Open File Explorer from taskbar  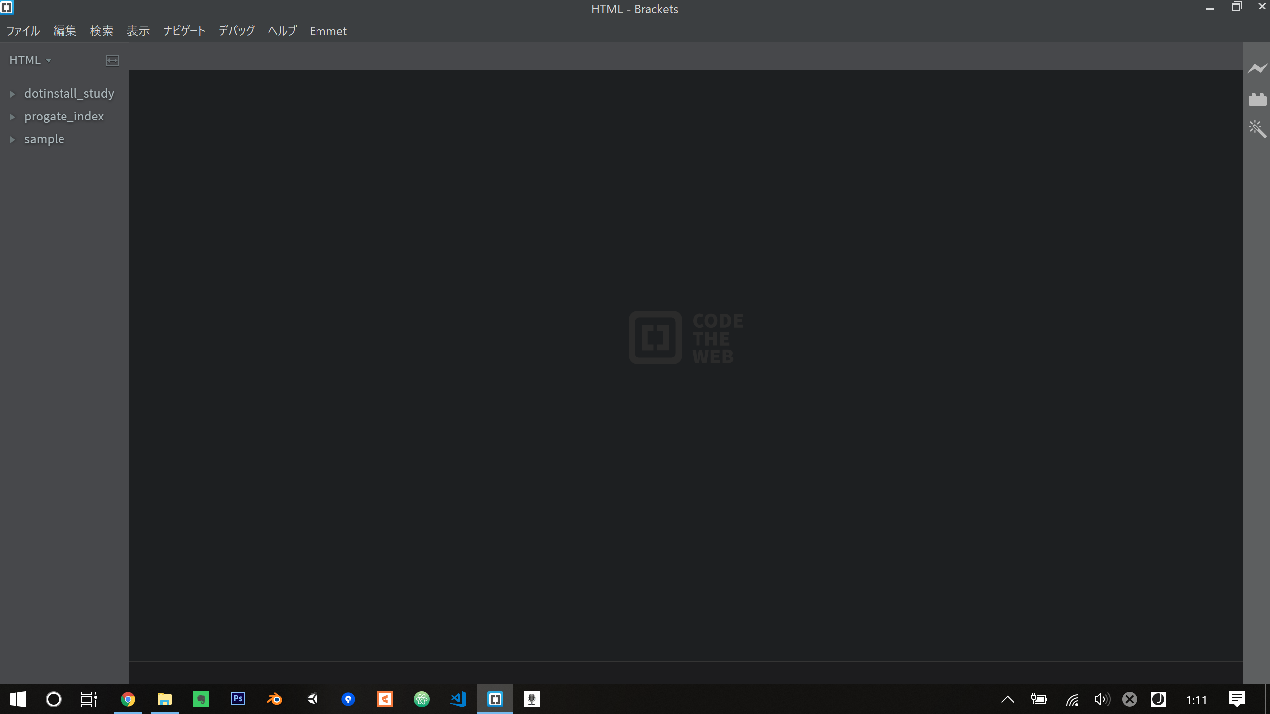pyautogui.click(x=164, y=699)
